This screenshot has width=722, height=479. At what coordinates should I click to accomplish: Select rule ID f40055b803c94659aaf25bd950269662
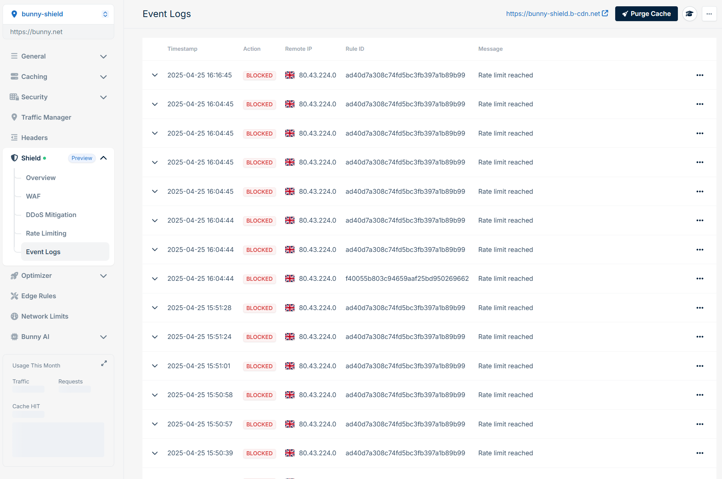click(407, 279)
